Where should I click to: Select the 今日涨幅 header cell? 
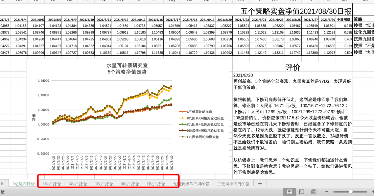point(344,20)
